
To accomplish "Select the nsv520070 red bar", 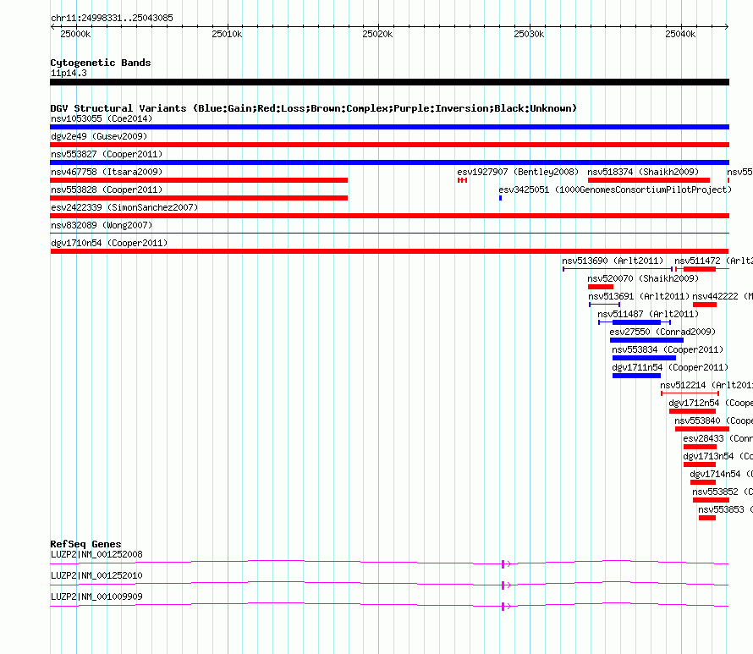I will click(x=601, y=287).
